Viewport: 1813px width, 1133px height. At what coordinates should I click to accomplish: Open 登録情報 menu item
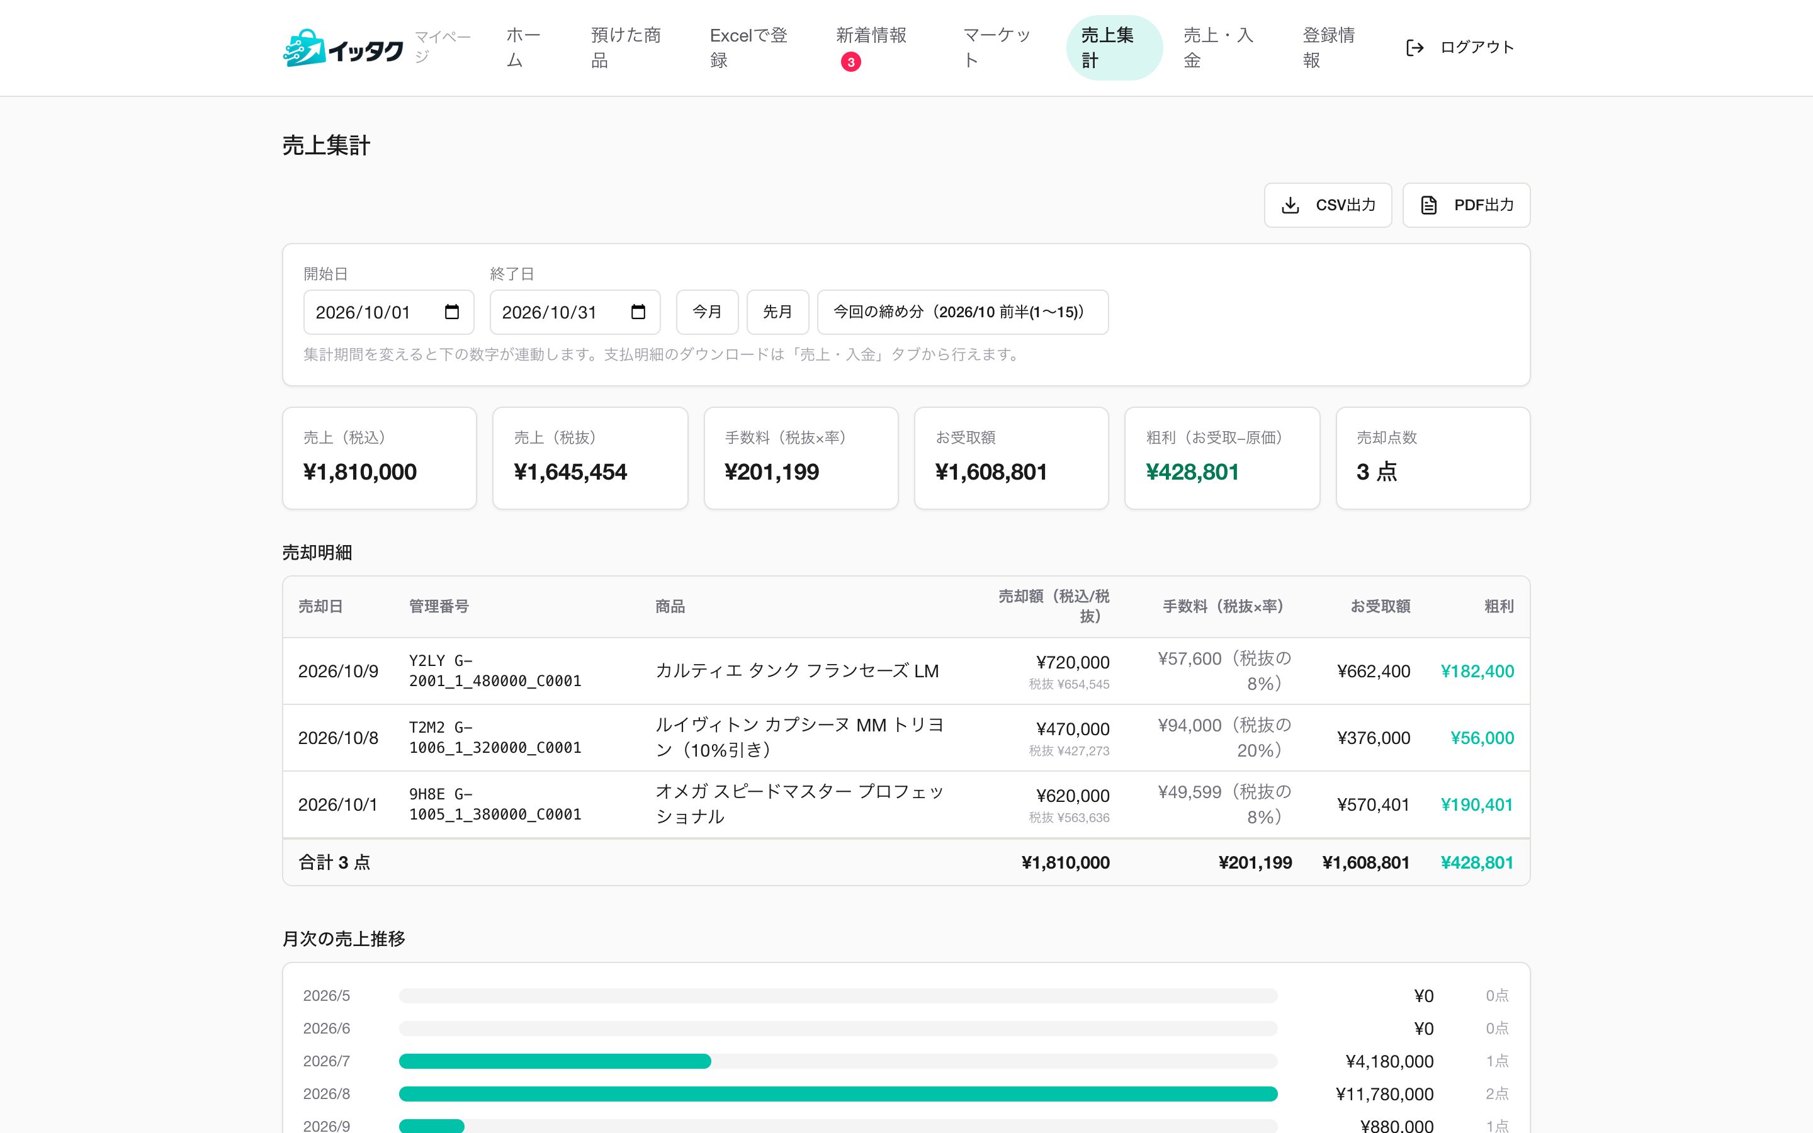[x=1329, y=48]
